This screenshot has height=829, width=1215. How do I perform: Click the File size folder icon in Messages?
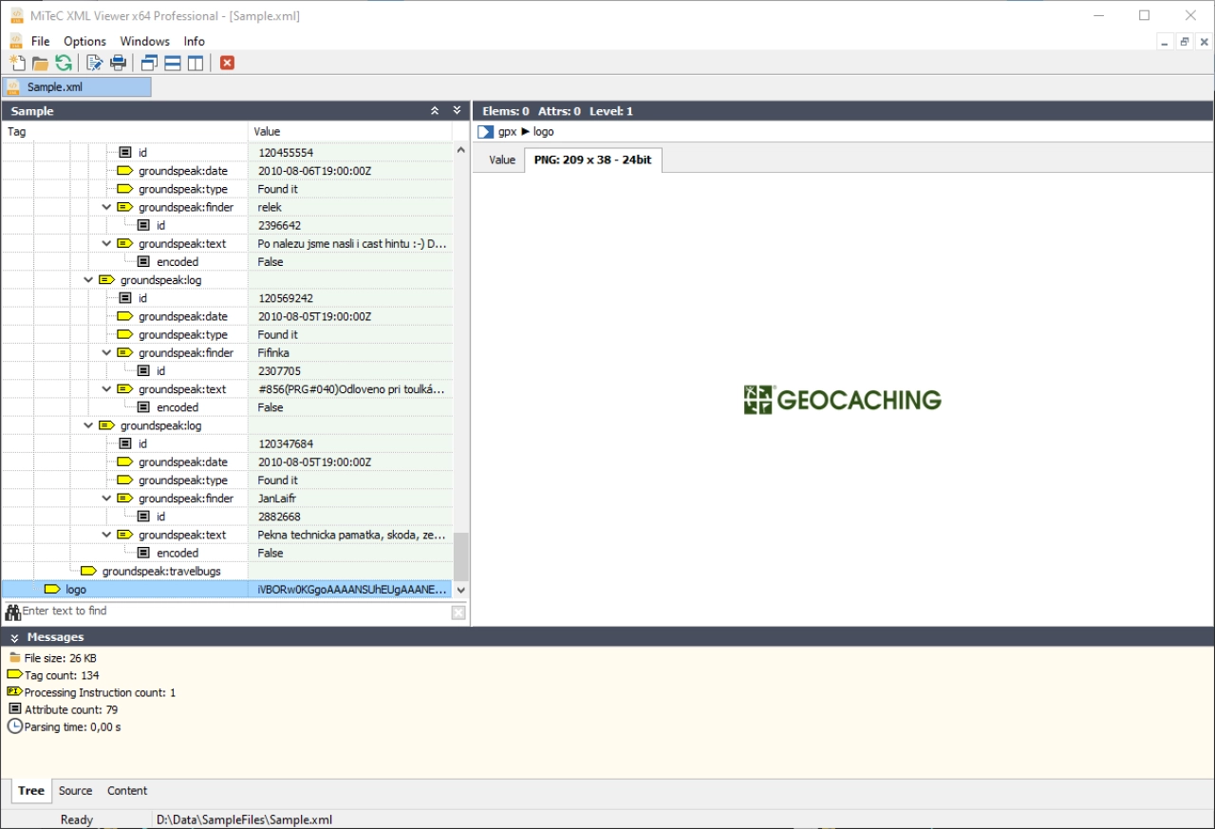[14, 658]
